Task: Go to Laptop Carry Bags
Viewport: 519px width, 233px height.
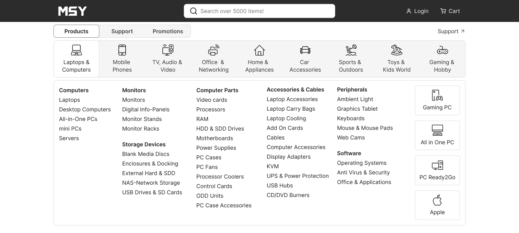Action: [290, 109]
